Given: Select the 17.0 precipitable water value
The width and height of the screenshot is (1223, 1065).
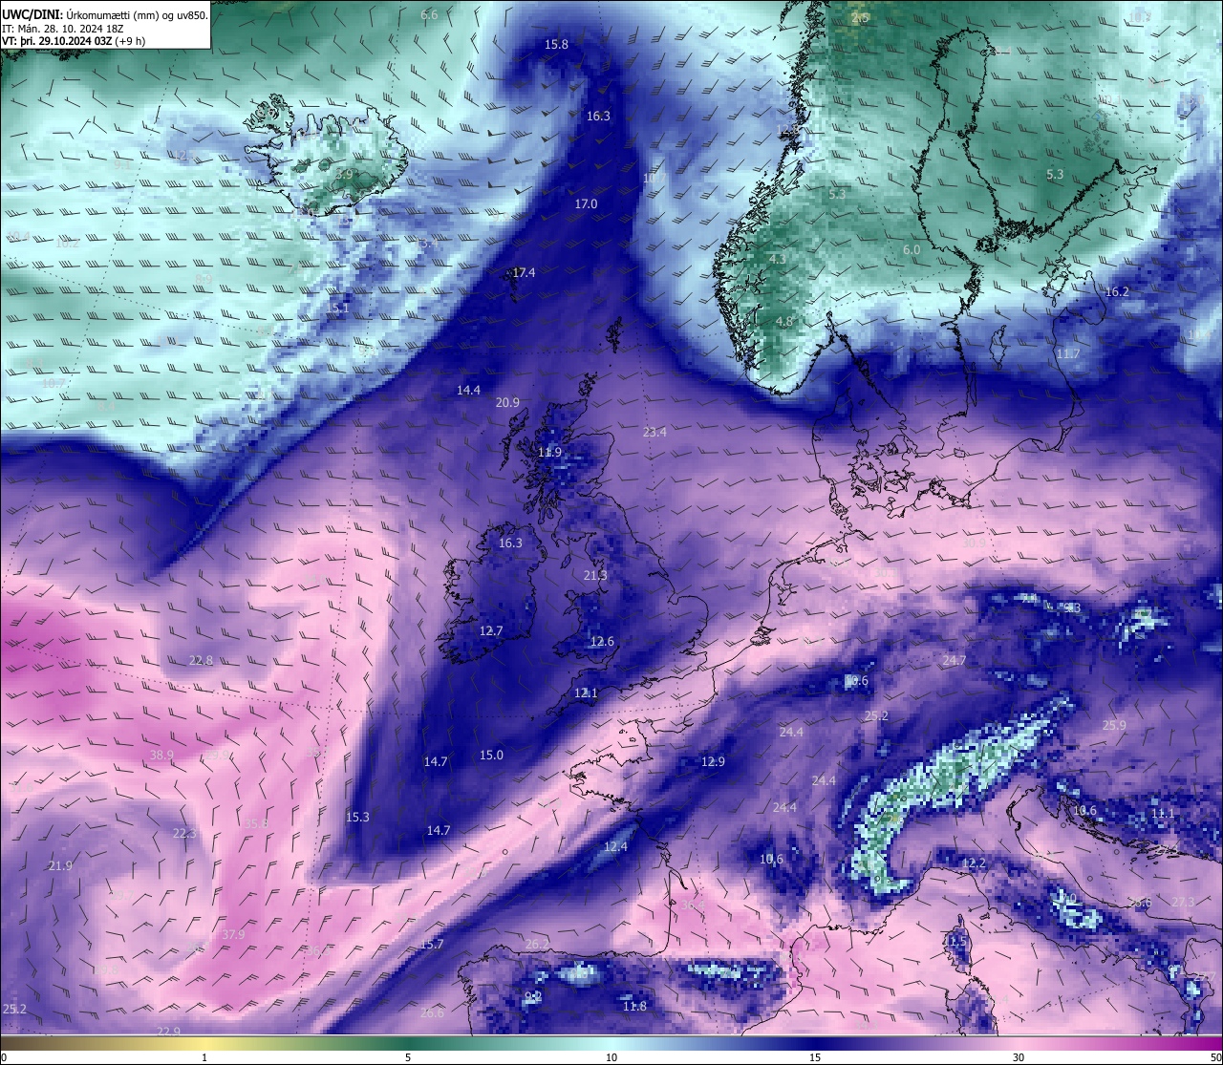Looking at the screenshot, I should click(x=586, y=204).
